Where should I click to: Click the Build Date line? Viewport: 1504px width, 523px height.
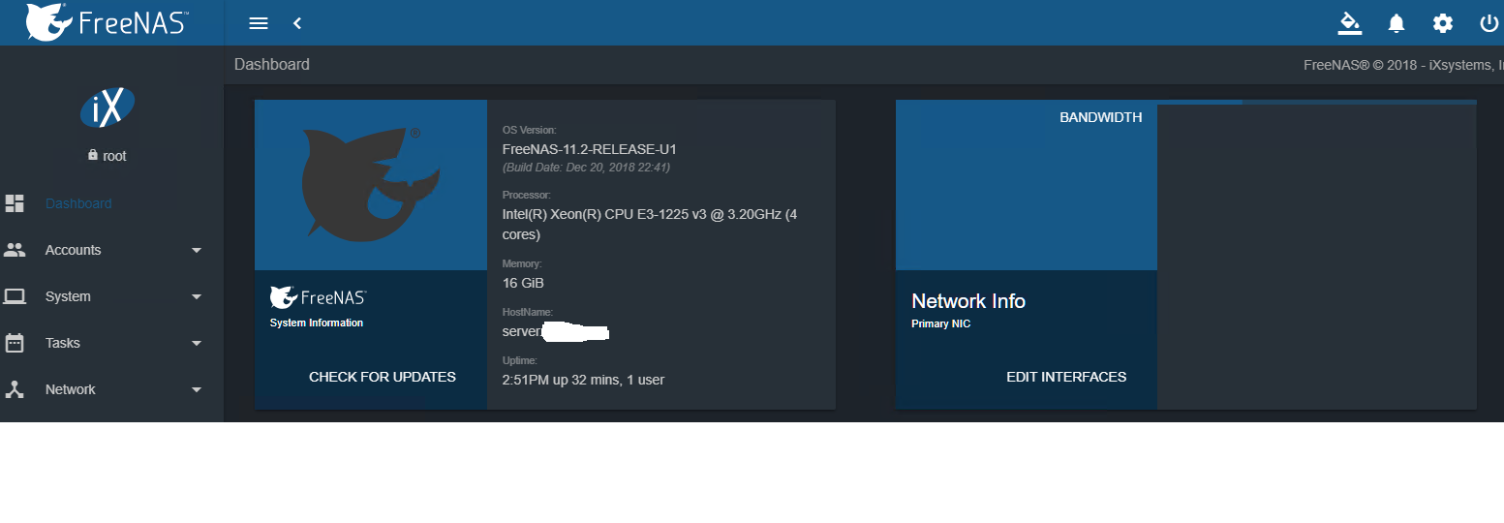[586, 168]
